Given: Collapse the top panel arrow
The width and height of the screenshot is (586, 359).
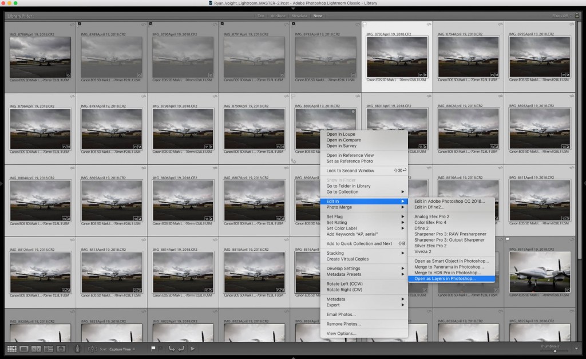Looking at the screenshot, I should pos(293,8).
